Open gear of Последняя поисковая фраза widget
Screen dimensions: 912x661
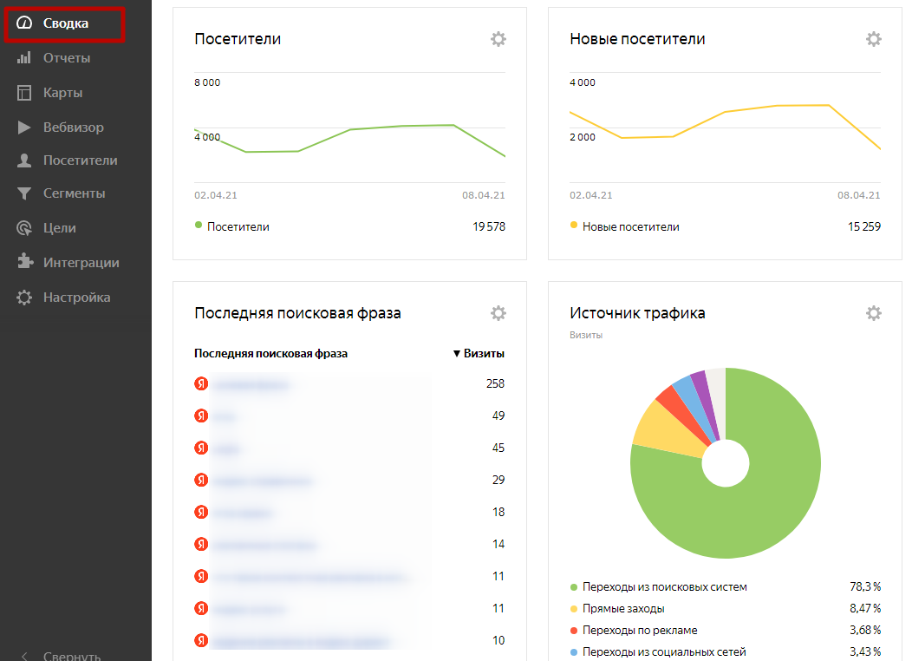tap(498, 313)
